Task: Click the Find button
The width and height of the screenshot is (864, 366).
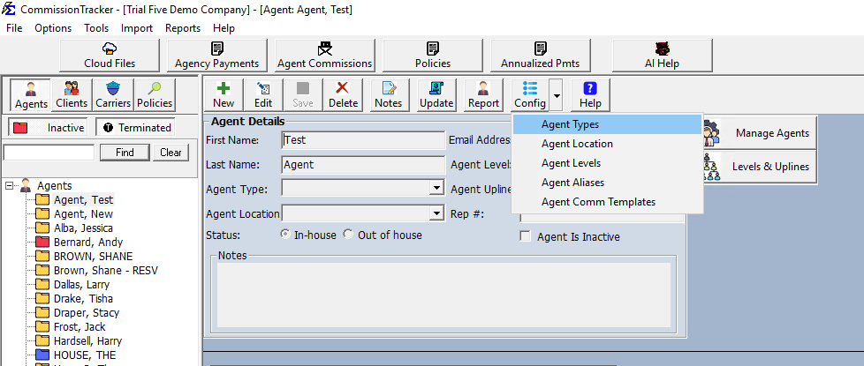Action: (x=125, y=153)
